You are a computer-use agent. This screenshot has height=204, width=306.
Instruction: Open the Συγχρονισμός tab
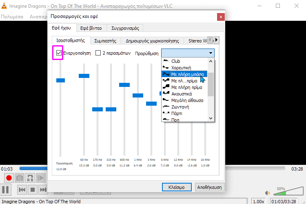coord(125,28)
